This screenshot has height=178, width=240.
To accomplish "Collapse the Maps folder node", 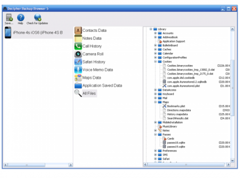I will point(155,102).
